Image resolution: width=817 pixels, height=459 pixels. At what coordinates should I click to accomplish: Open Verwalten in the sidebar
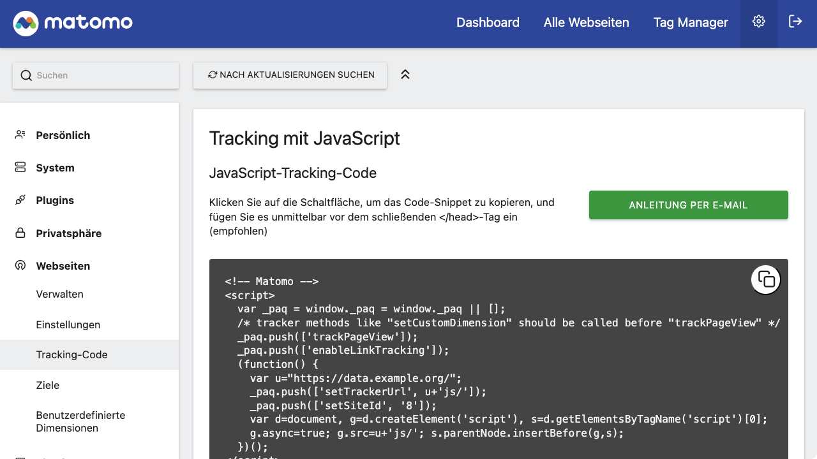pos(60,294)
